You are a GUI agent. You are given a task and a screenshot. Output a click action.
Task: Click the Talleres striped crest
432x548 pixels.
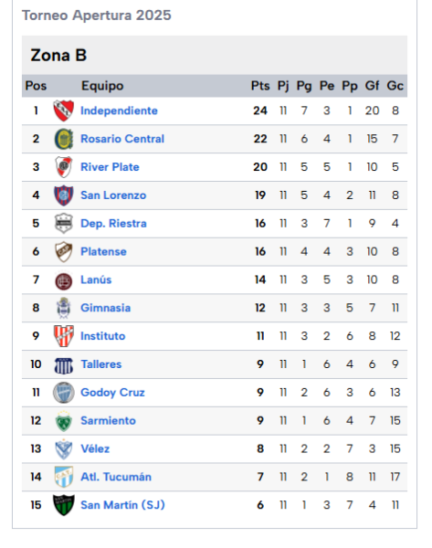click(x=64, y=365)
